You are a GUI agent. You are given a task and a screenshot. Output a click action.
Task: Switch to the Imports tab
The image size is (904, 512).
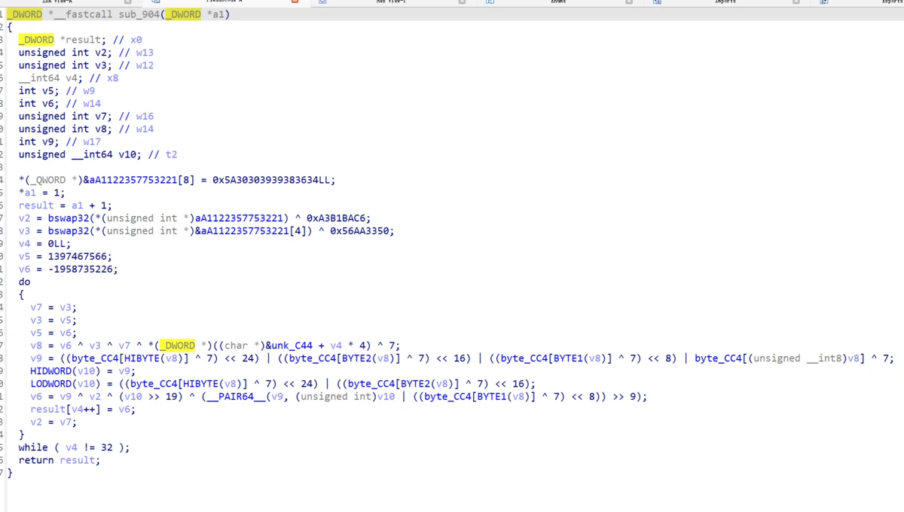pos(725,2)
